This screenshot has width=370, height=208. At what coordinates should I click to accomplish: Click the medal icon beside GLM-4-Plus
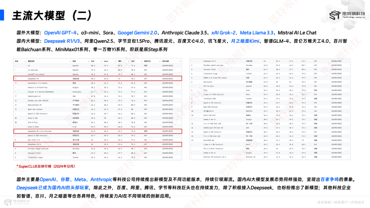click(16, 122)
